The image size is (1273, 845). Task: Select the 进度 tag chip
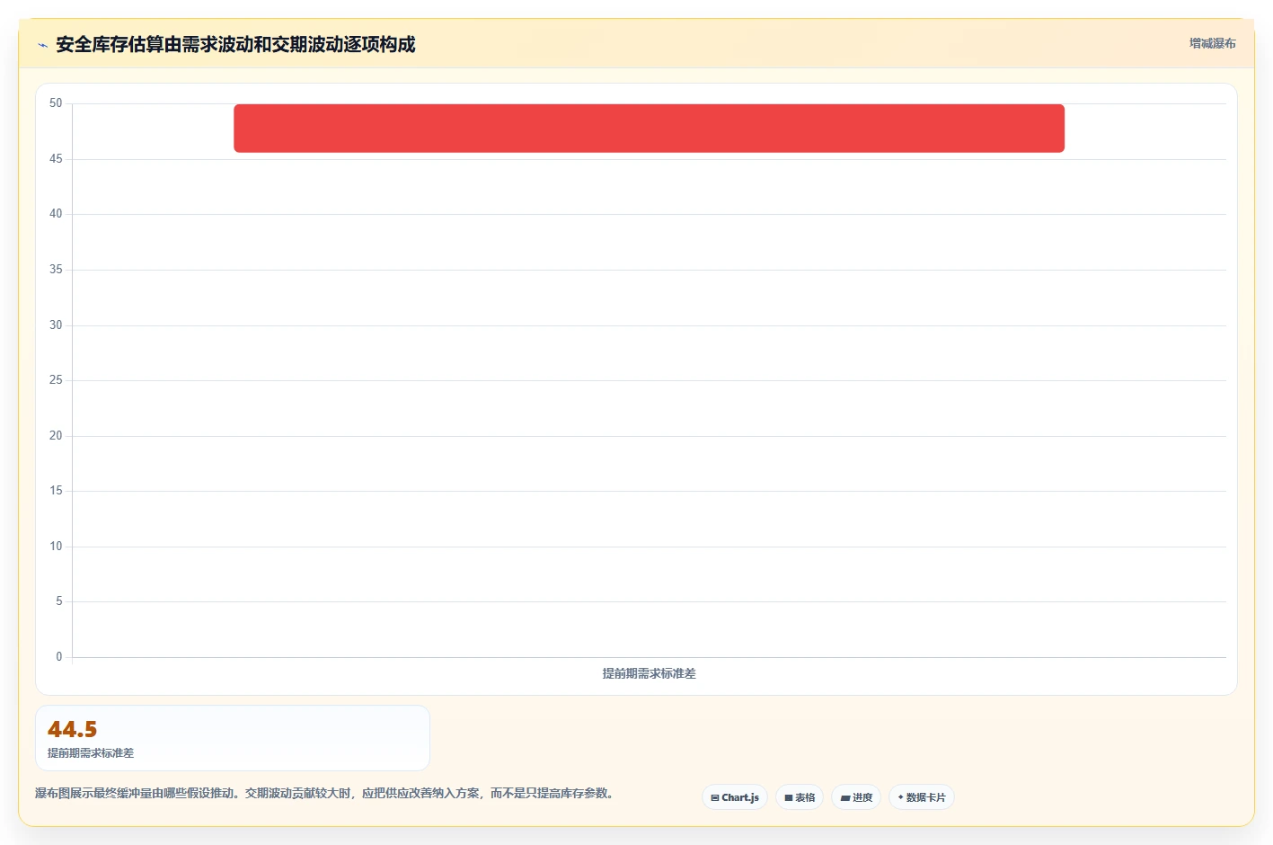pyautogui.click(x=855, y=797)
